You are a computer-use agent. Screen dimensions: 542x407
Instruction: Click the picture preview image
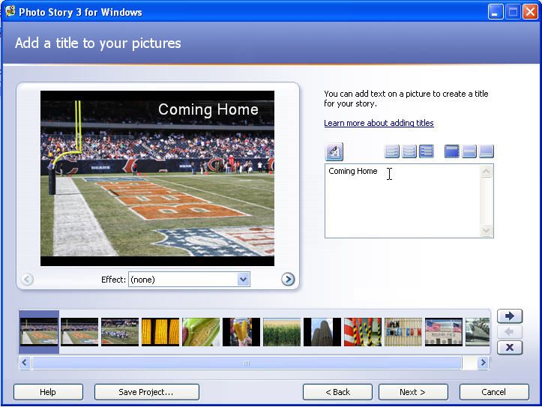157,178
